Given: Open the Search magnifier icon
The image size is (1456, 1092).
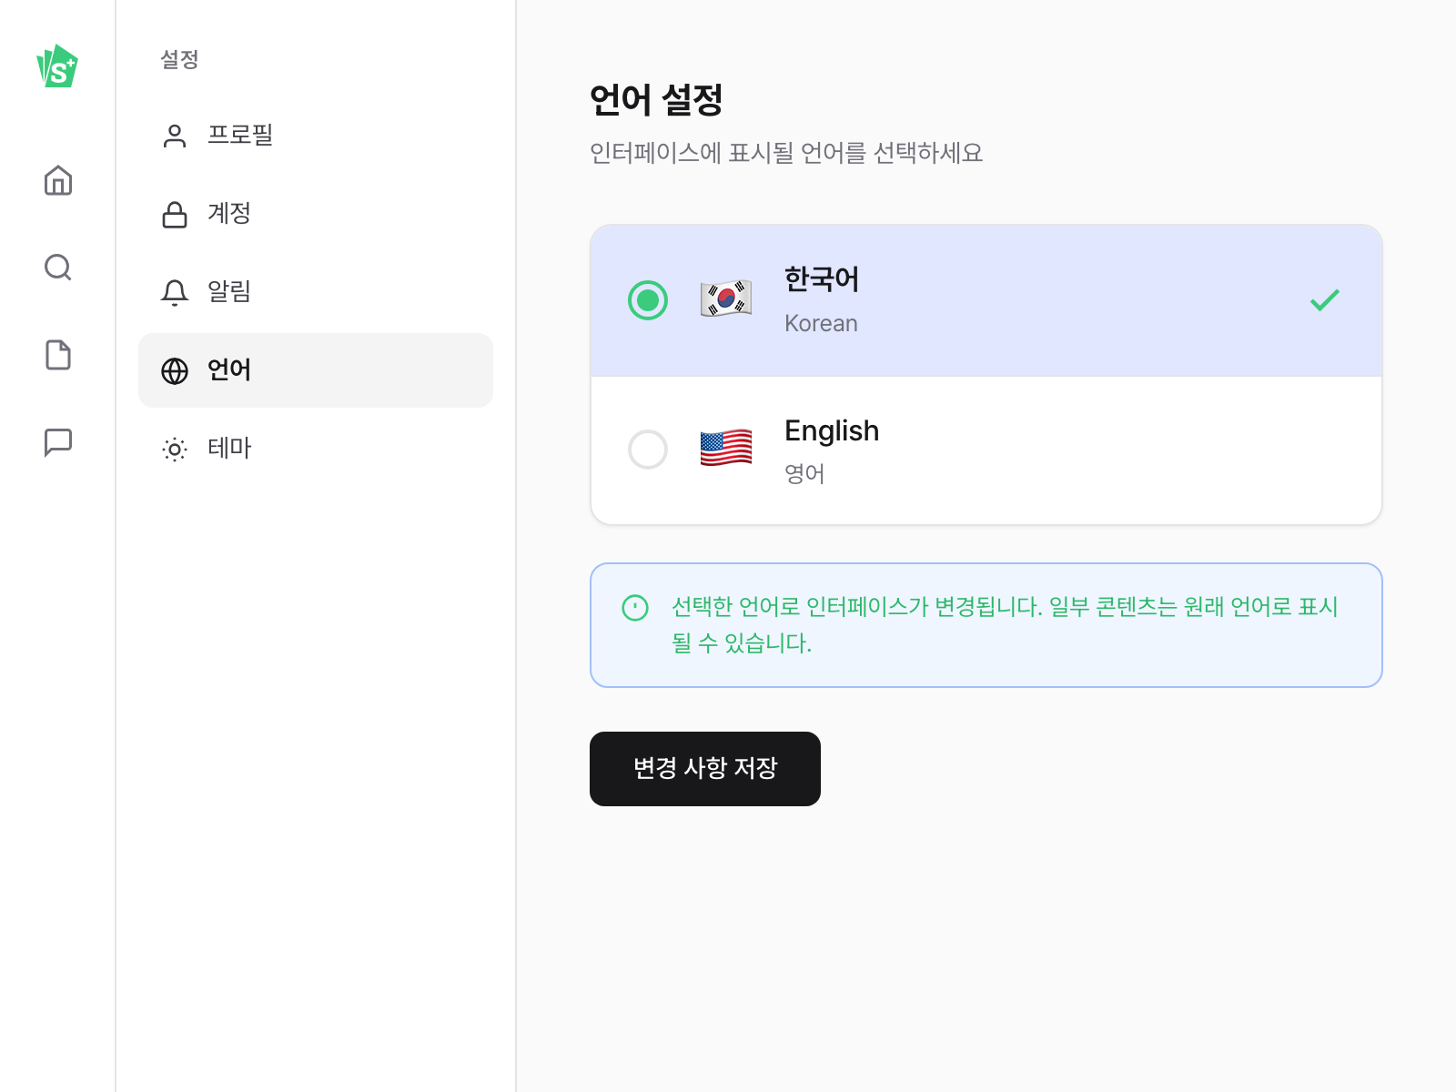Looking at the screenshot, I should pos(58,268).
